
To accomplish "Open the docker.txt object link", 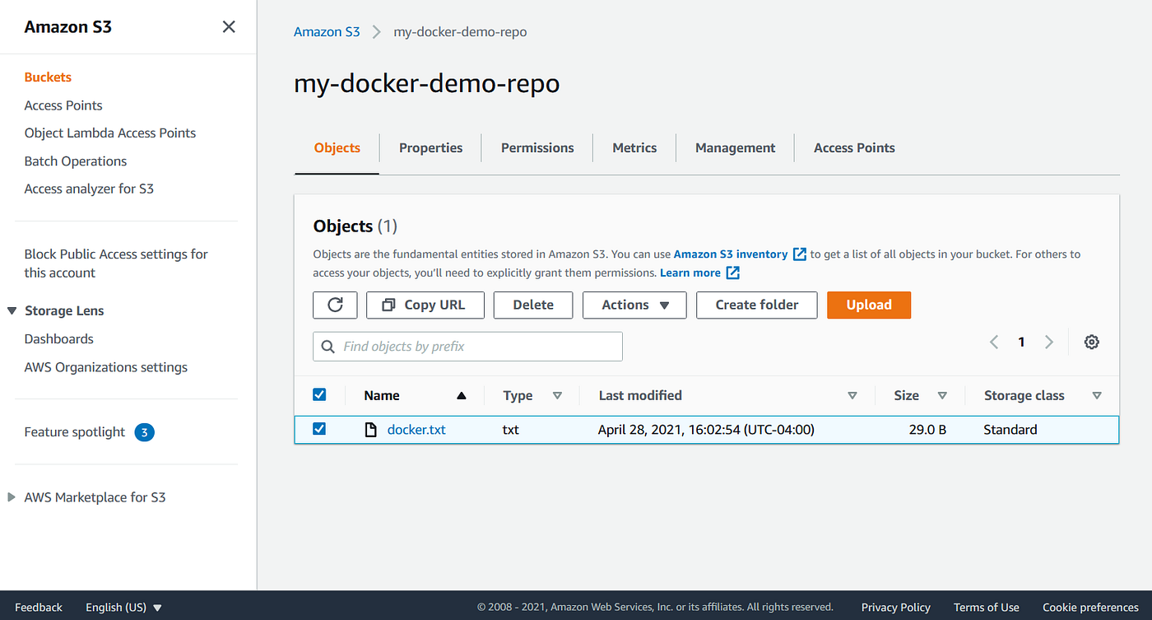I will 416,429.
